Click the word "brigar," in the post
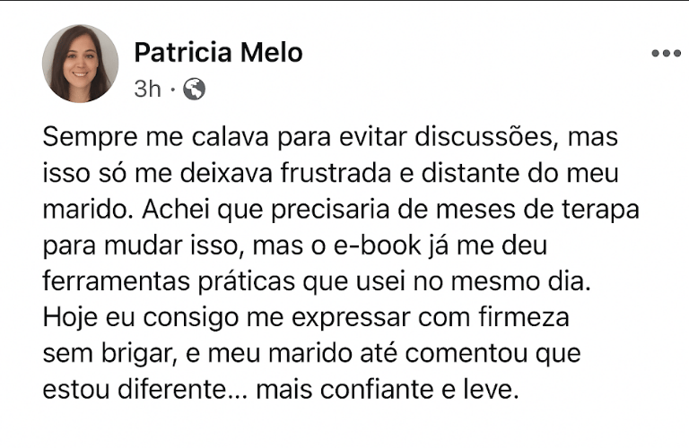This screenshot has width=689, height=448. coord(140,355)
